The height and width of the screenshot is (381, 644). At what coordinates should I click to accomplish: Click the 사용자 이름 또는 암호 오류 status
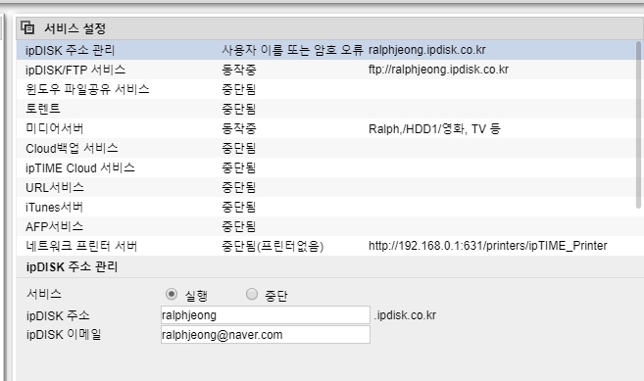pyautogui.click(x=292, y=50)
